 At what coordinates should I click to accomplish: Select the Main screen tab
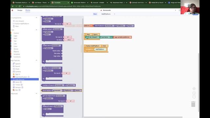tap(95, 14)
